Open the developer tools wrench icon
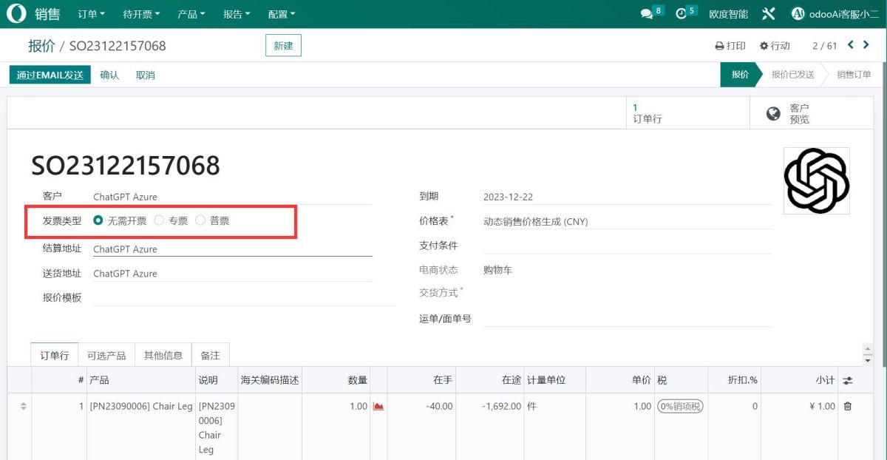 [769, 14]
